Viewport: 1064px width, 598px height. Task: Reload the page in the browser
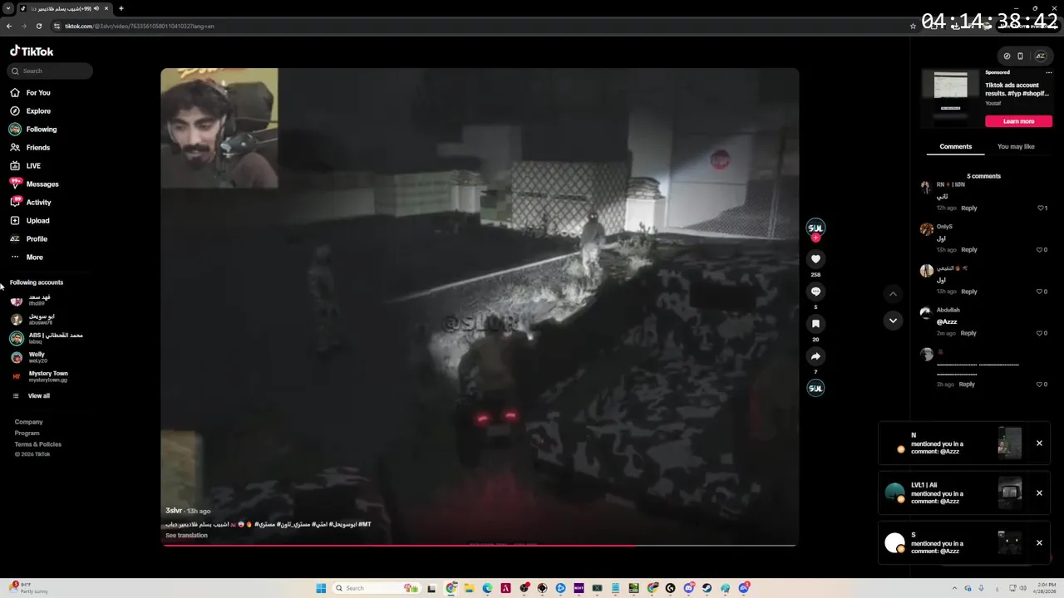[38, 26]
